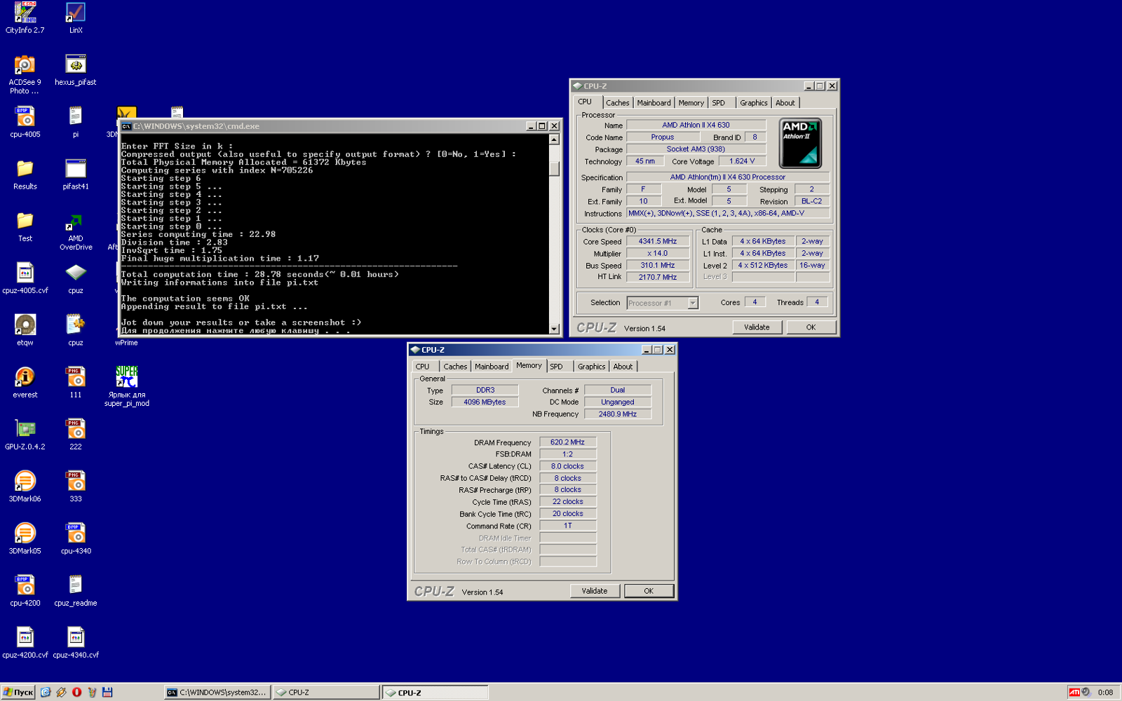Image resolution: width=1122 pixels, height=701 pixels.
Task: Select the cpu-4005 image file icon
Action: click(25, 122)
